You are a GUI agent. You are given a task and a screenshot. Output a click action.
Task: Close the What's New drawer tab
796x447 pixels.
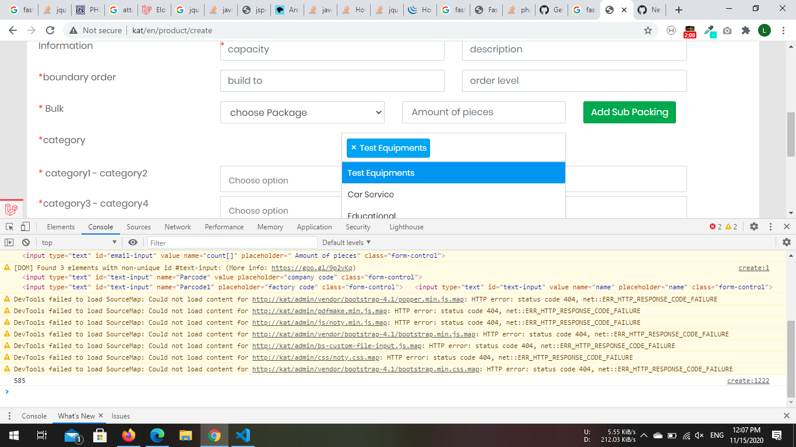pyautogui.click(x=101, y=416)
